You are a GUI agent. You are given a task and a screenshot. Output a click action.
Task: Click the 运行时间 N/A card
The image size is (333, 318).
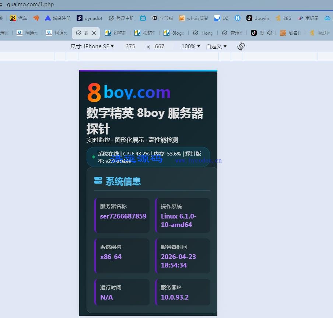pos(122,292)
